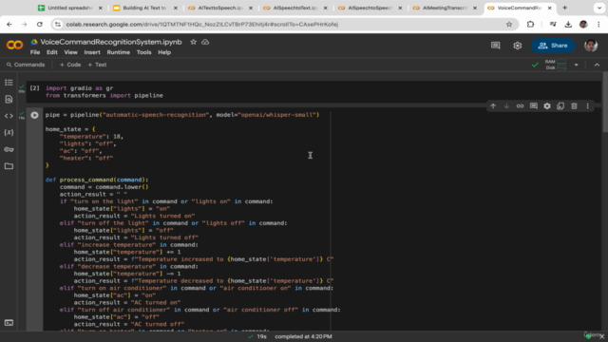Open the Edit menu

pos(52,52)
